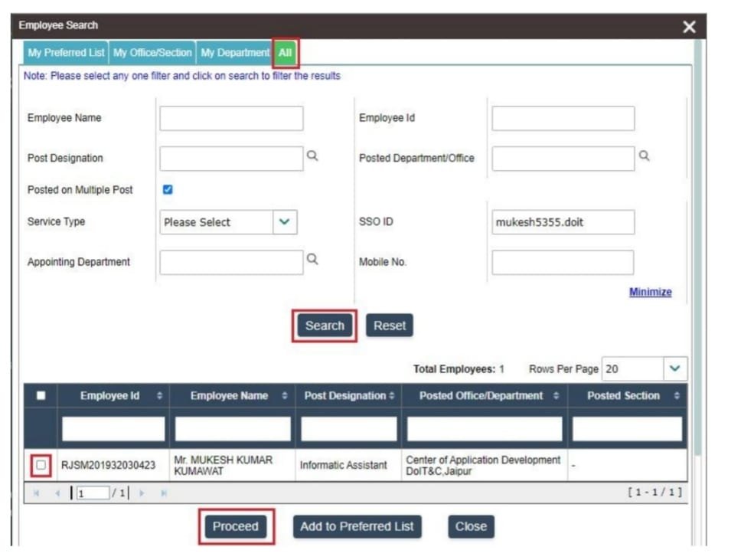Focus the Employee Id search field
This screenshot has height=560, width=754.
tap(563, 118)
